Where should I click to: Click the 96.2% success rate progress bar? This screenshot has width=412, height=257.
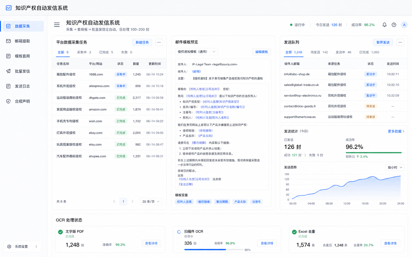(375, 153)
